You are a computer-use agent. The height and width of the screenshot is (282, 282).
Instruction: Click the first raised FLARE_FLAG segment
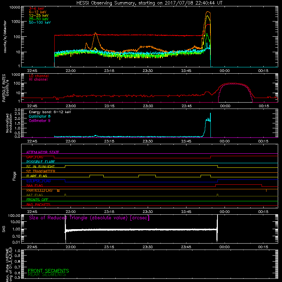click(x=97, y=175)
